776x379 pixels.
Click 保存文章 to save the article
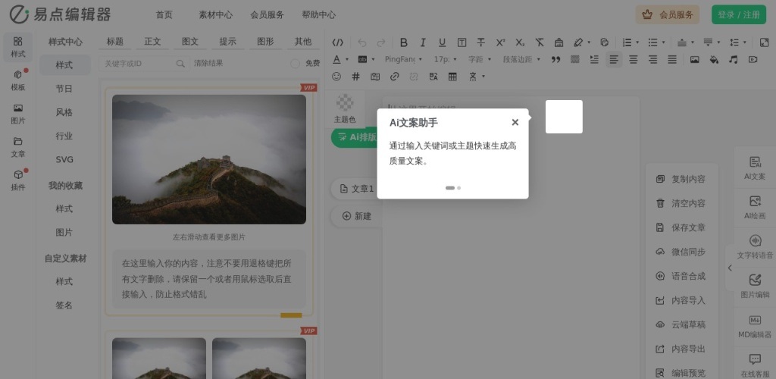(680, 227)
